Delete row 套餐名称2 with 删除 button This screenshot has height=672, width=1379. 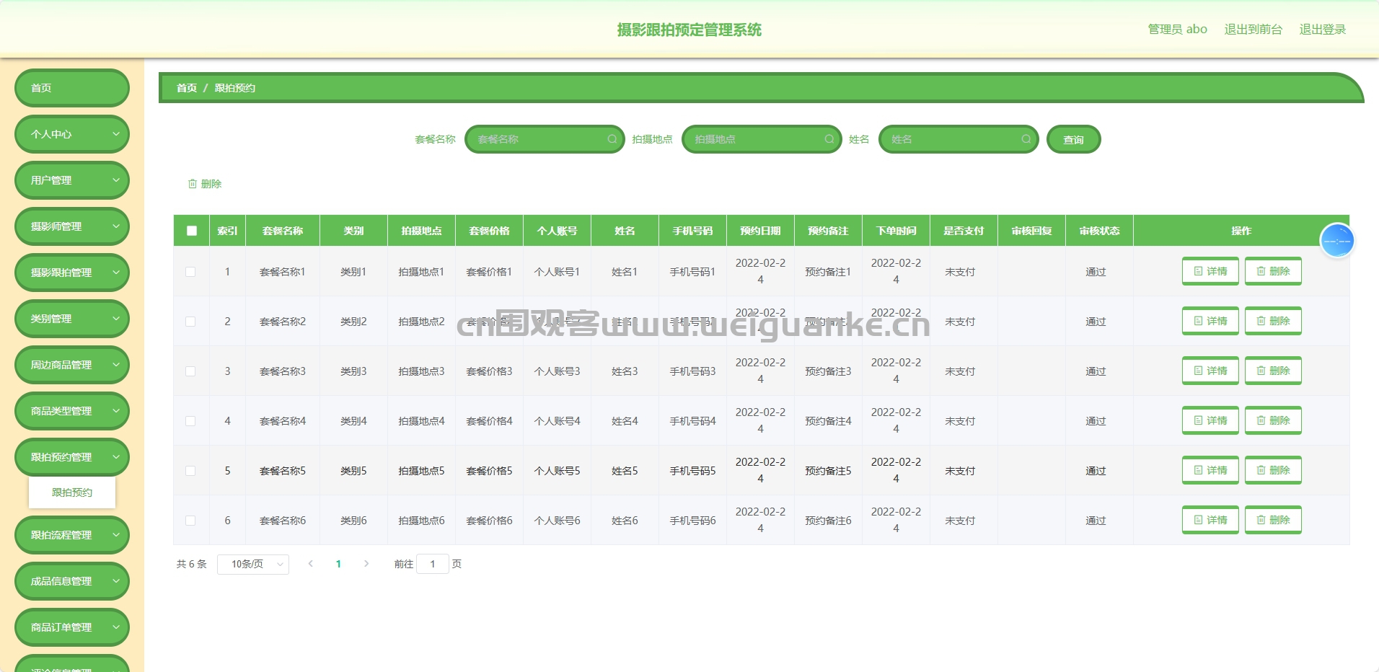point(1273,321)
